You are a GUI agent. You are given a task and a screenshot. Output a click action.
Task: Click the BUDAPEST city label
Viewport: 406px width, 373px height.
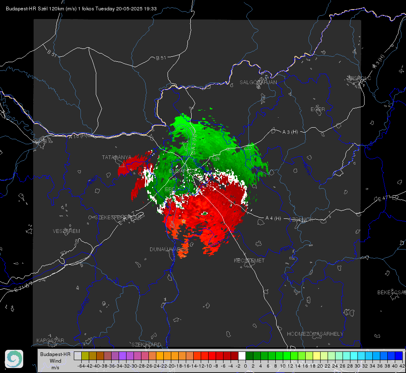point(183,171)
